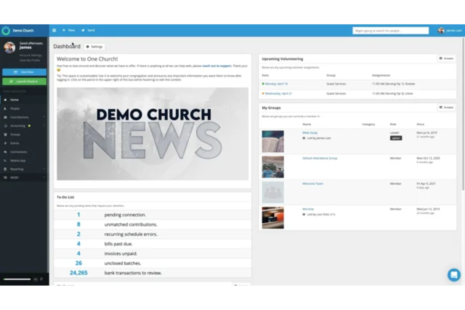465x310 pixels.
Task: Open the 2 recurring schedule errors item
Action: pos(153,234)
